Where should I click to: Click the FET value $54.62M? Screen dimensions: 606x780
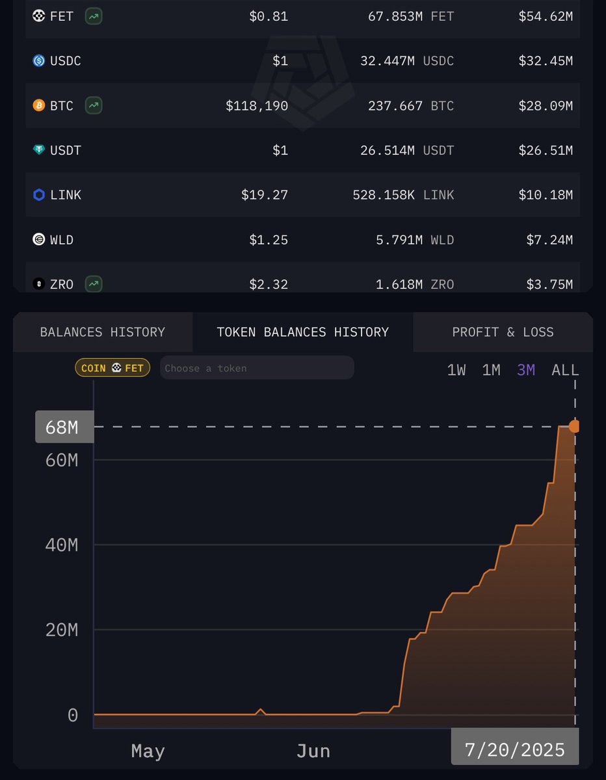coord(546,16)
